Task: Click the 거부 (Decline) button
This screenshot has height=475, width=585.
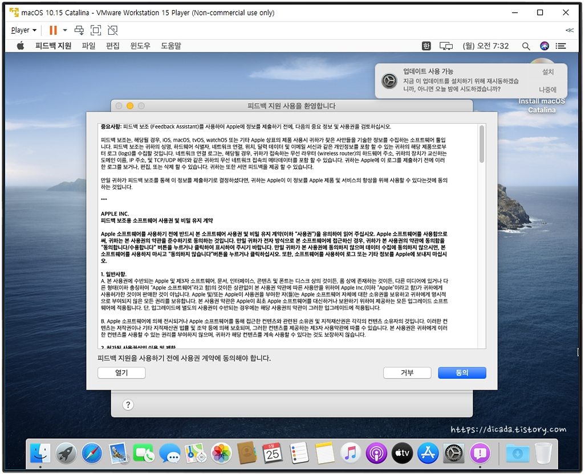Action: click(407, 372)
